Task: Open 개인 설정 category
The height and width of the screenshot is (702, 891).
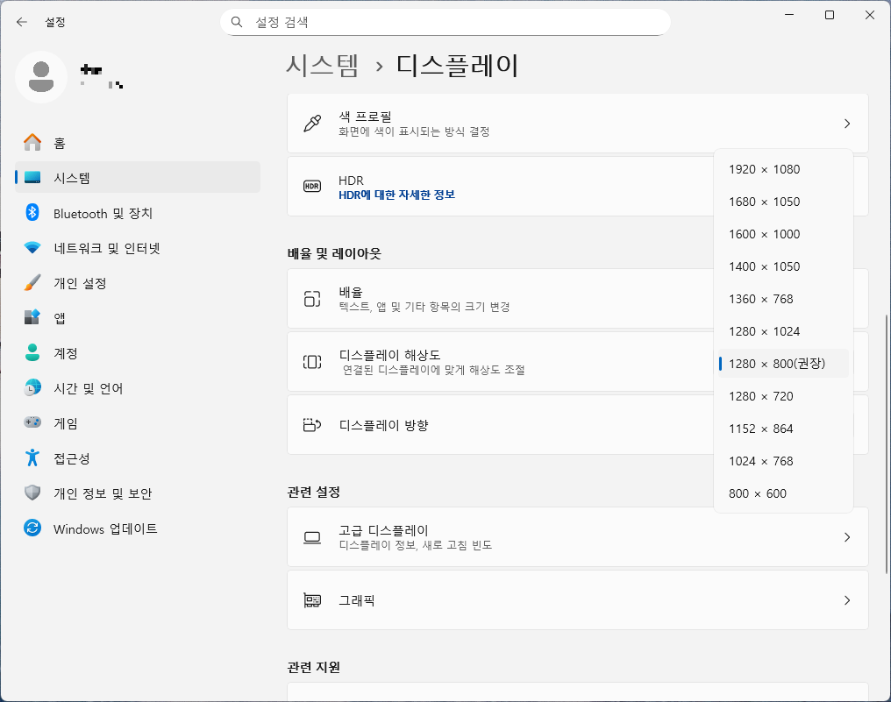Action: pyautogui.click(x=138, y=283)
